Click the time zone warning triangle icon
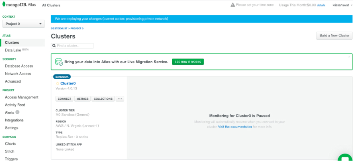 233,5
